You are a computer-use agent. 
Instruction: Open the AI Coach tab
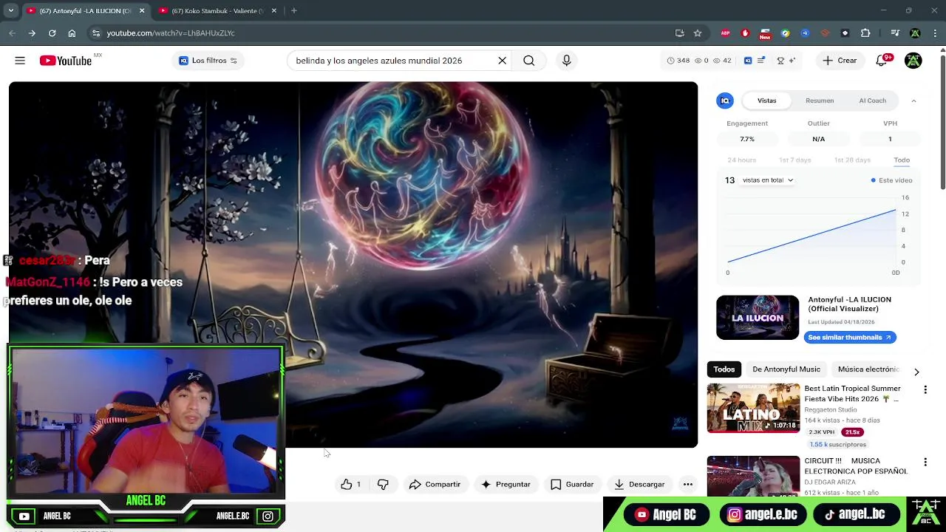point(872,100)
